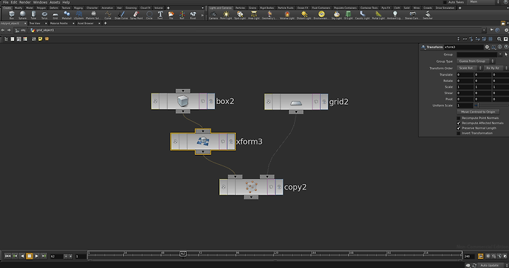Select the Torus shelf tool
509x268 pixels.
point(45,15)
